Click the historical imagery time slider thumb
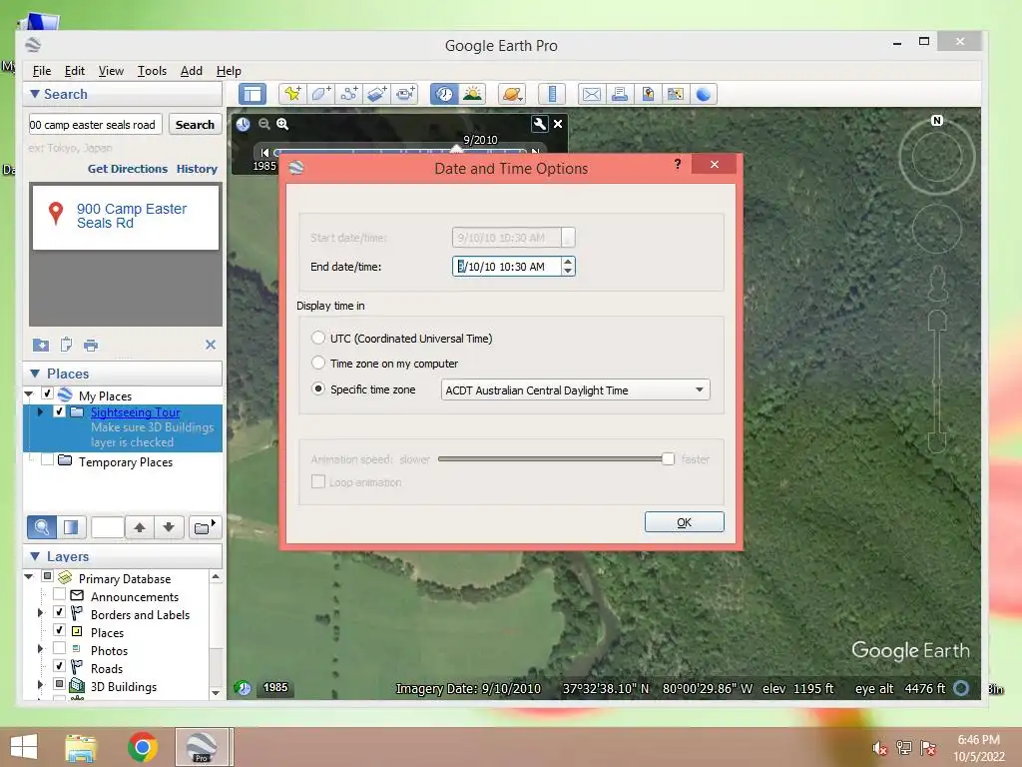The image size is (1022, 767). tap(456, 150)
